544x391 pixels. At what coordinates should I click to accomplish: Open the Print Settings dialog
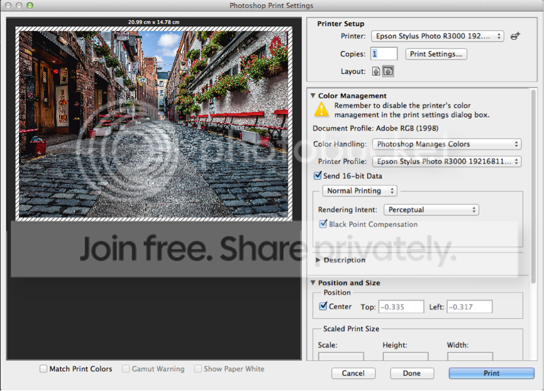pos(436,54)
